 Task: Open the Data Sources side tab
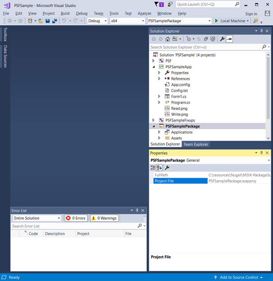tap(5, 56)
